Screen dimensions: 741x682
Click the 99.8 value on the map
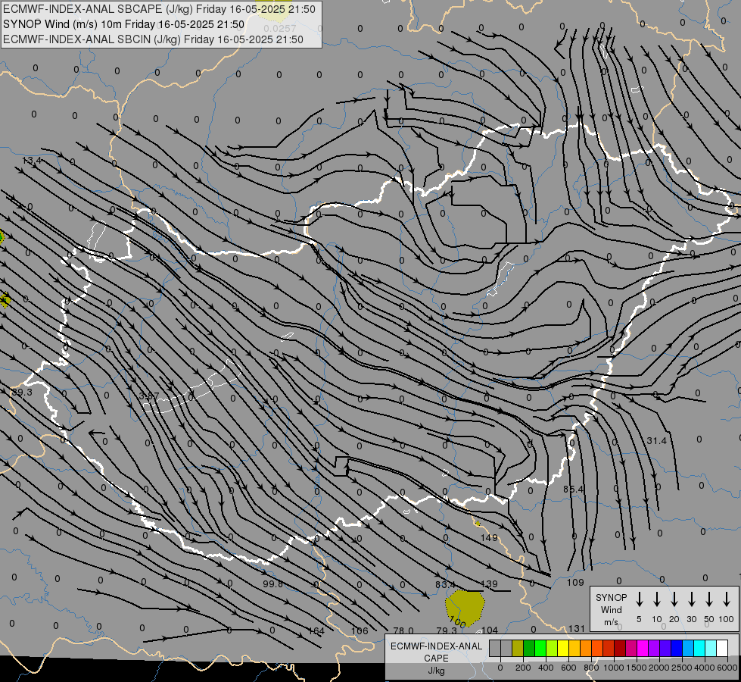272,583
